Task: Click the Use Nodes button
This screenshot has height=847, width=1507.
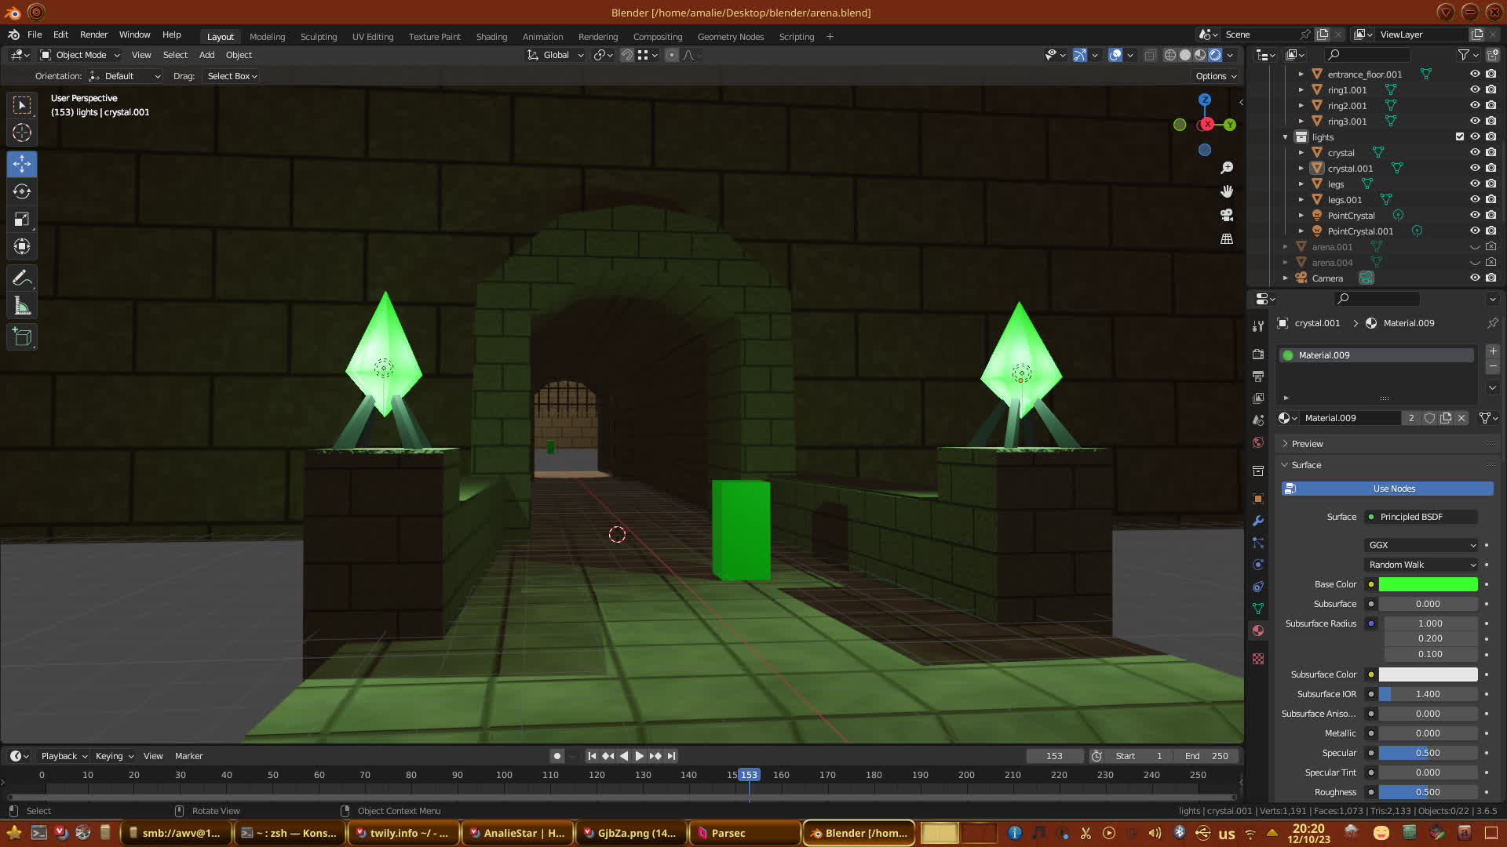Action: pos(1393,489)
